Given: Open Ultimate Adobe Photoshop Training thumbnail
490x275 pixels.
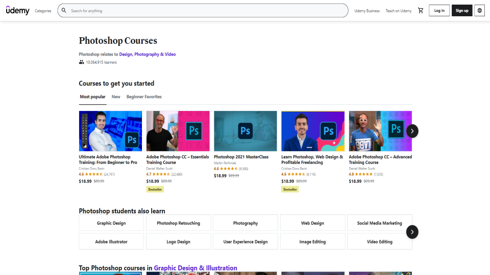Looking at the screenshot, I should point(110,131).
